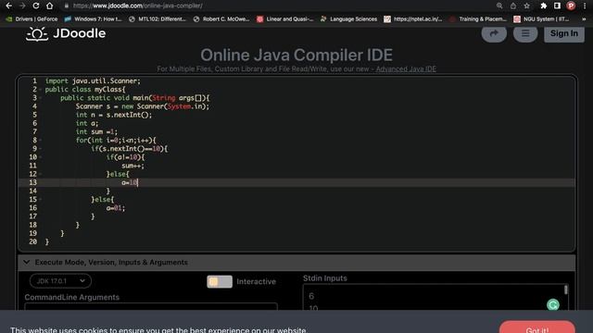Fold the else block at line 12
Image resolution: width=593 pixels, height=333 pixels.
tap(40, 174)
